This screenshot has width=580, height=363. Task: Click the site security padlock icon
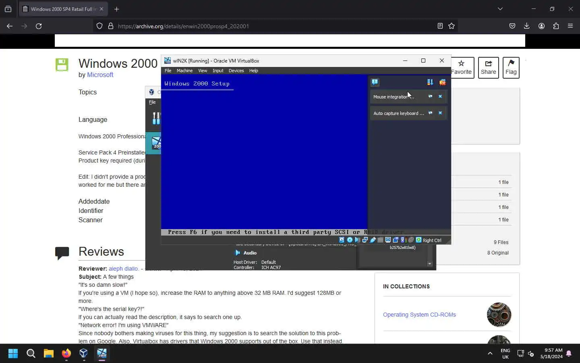click(111, 26)
